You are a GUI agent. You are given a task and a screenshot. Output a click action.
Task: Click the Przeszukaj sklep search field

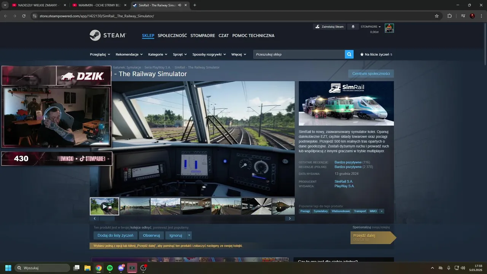point(299,54)
